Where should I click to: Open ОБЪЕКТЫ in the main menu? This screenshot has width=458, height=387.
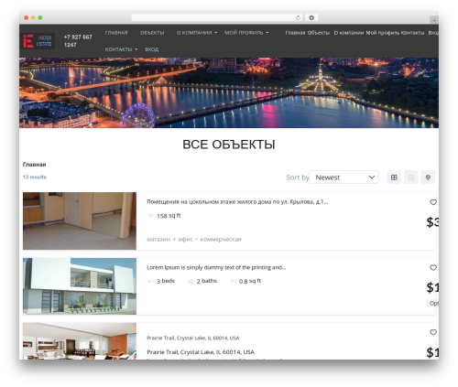pos(152,33)
